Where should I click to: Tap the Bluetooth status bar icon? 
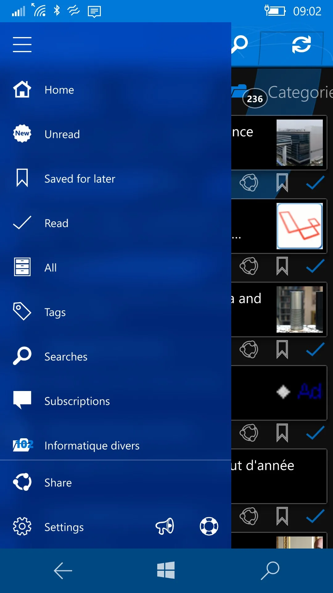click(x=57, y=11)
